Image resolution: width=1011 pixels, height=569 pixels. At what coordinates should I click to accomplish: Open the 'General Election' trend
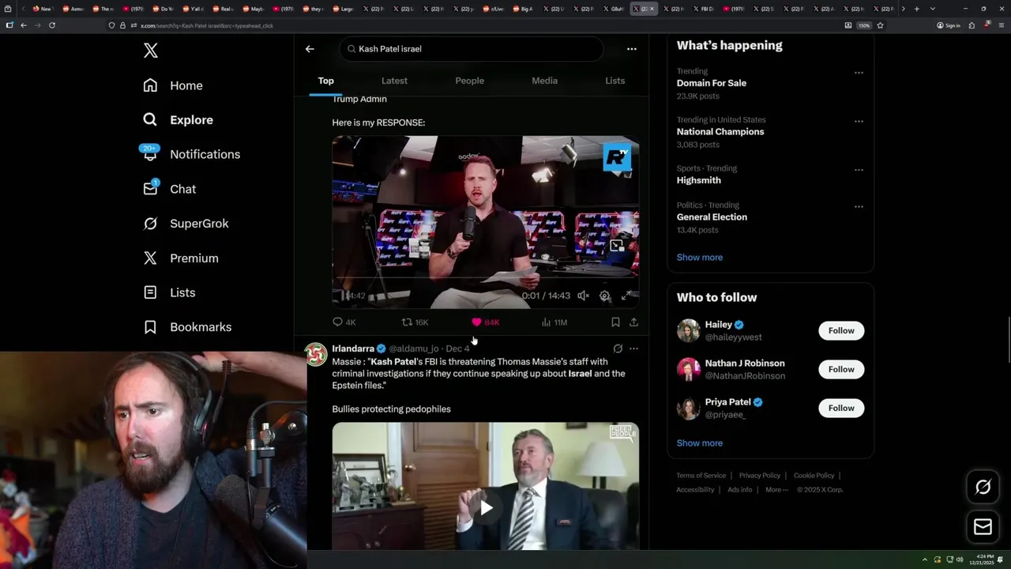[x=712, y=217]
